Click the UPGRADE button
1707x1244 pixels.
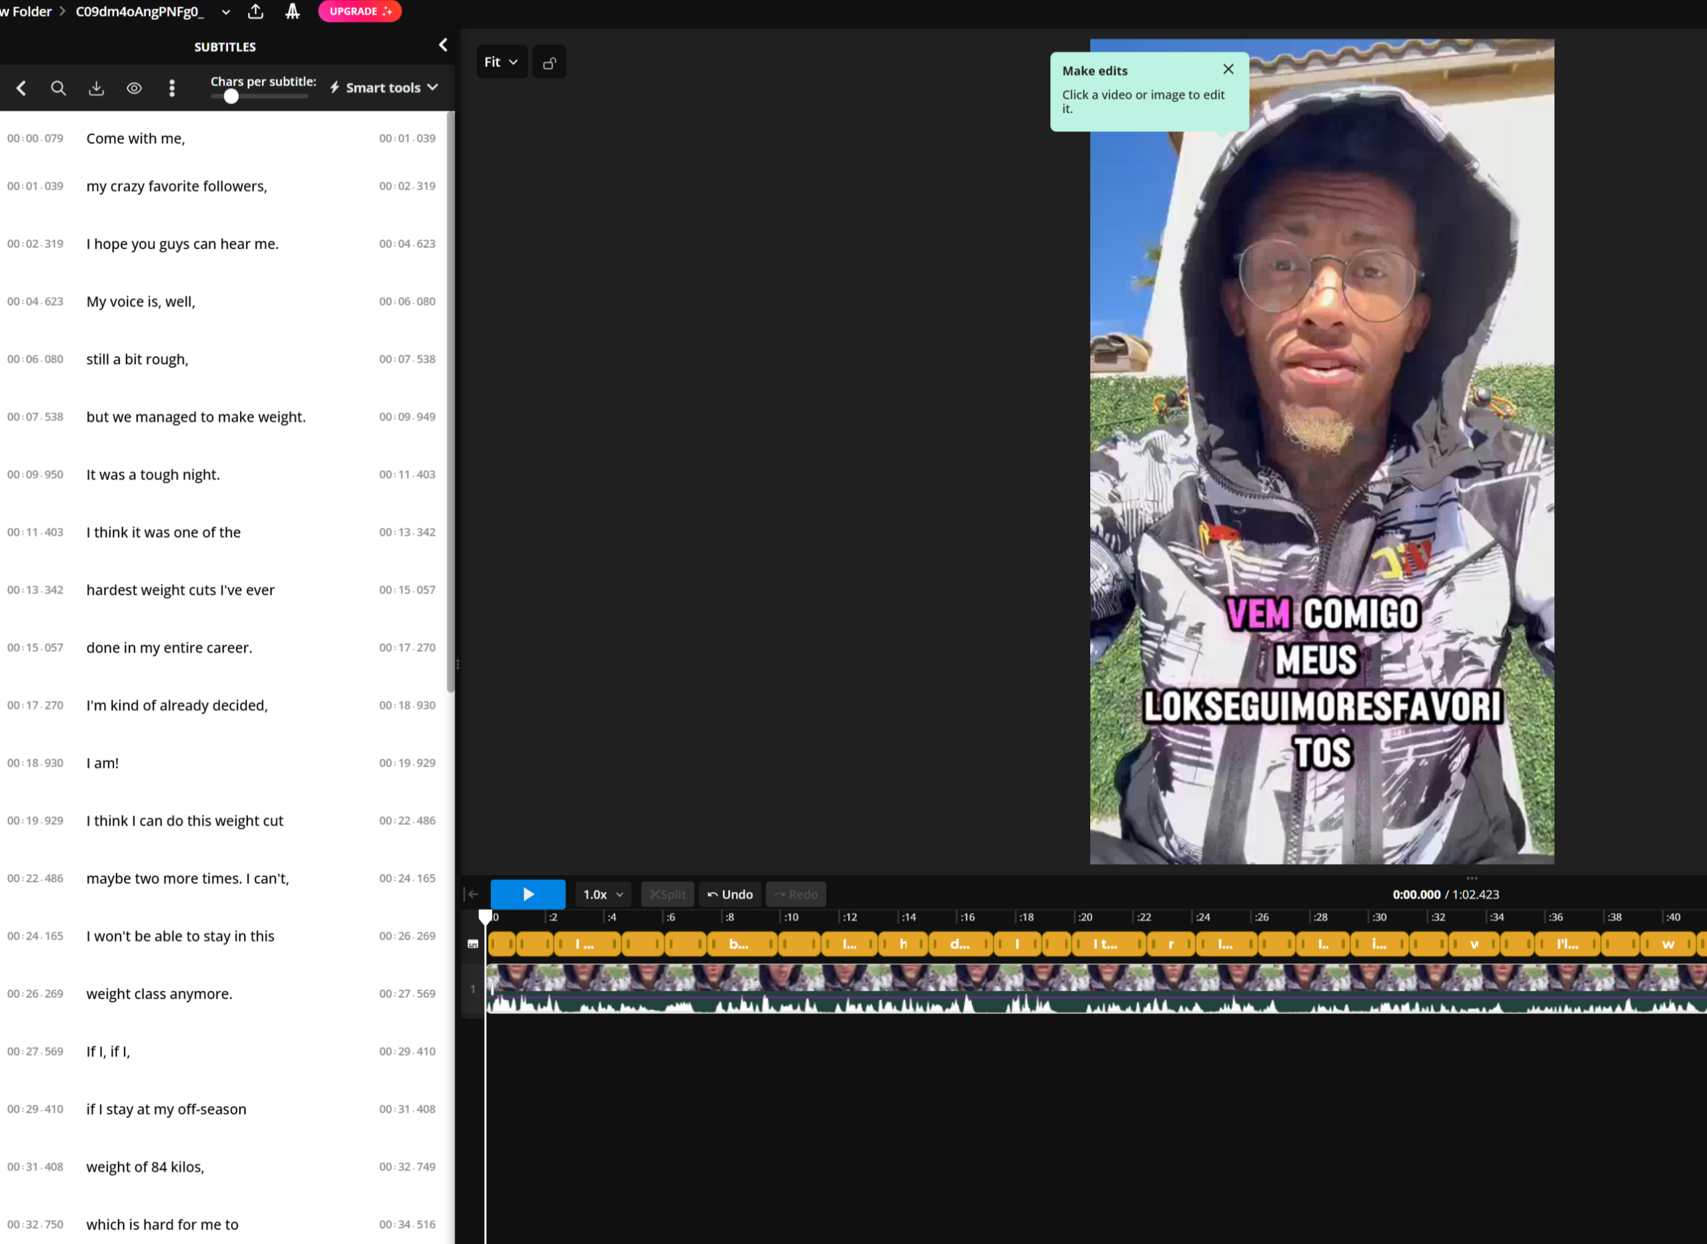pyautogui.click(x=360, y=11)
